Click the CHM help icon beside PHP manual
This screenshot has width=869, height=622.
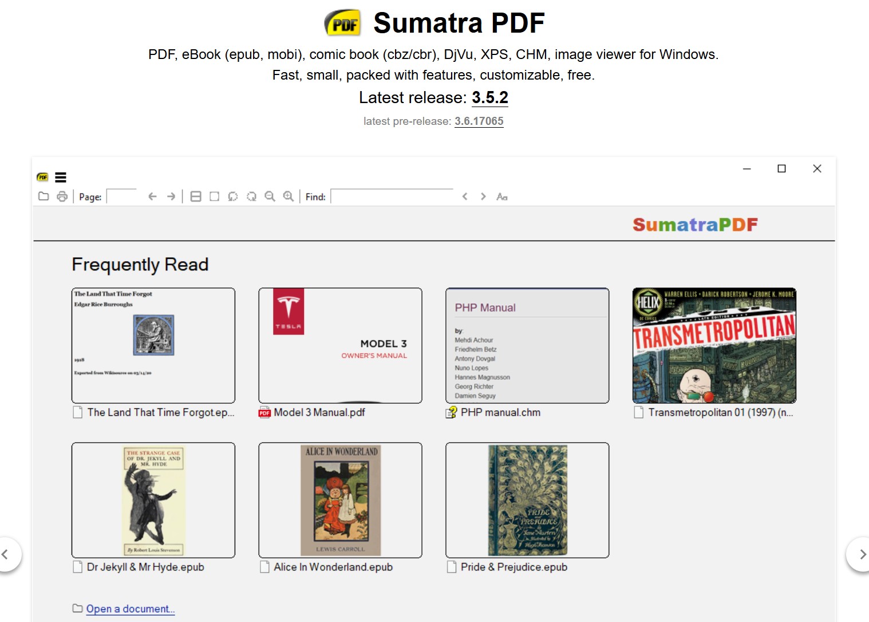452,412
